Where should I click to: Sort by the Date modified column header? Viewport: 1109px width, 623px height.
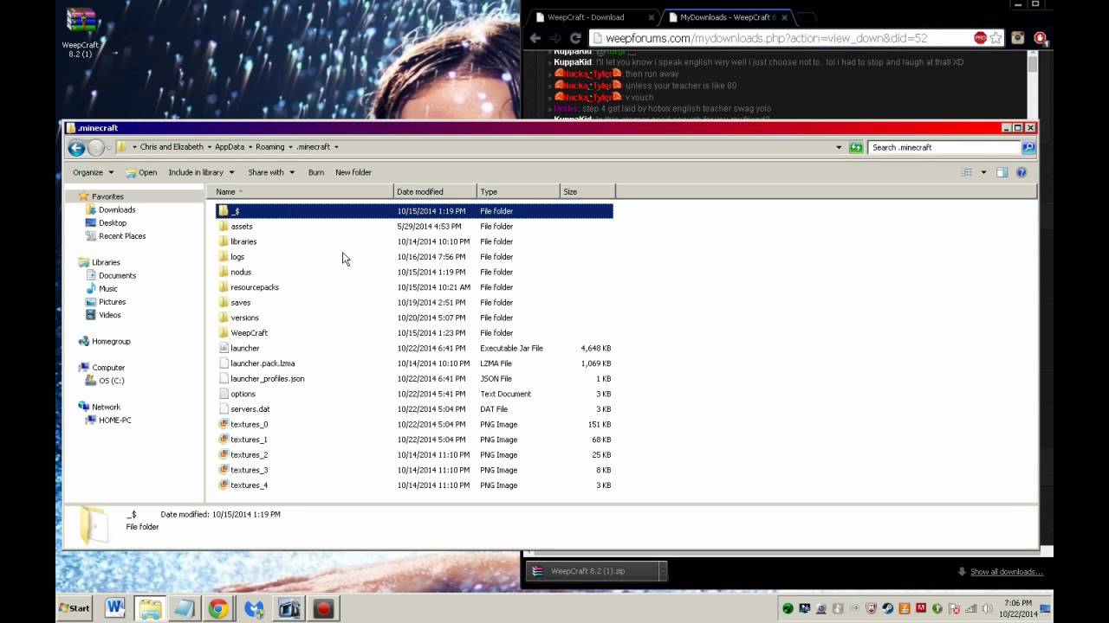435,191
